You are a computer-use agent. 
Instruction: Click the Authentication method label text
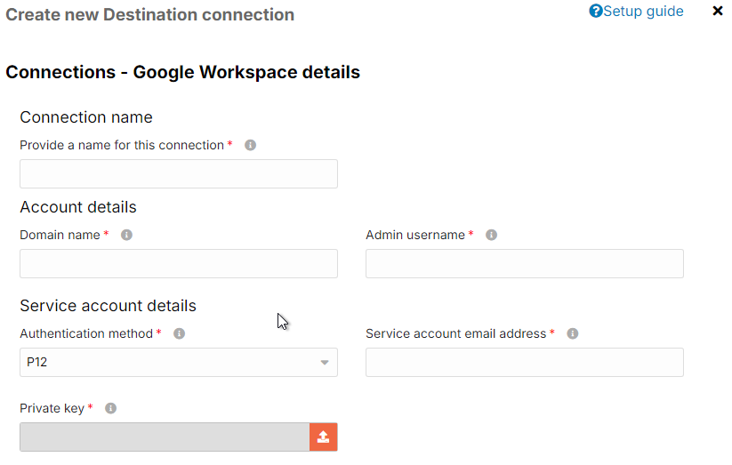tap(86, 333)
